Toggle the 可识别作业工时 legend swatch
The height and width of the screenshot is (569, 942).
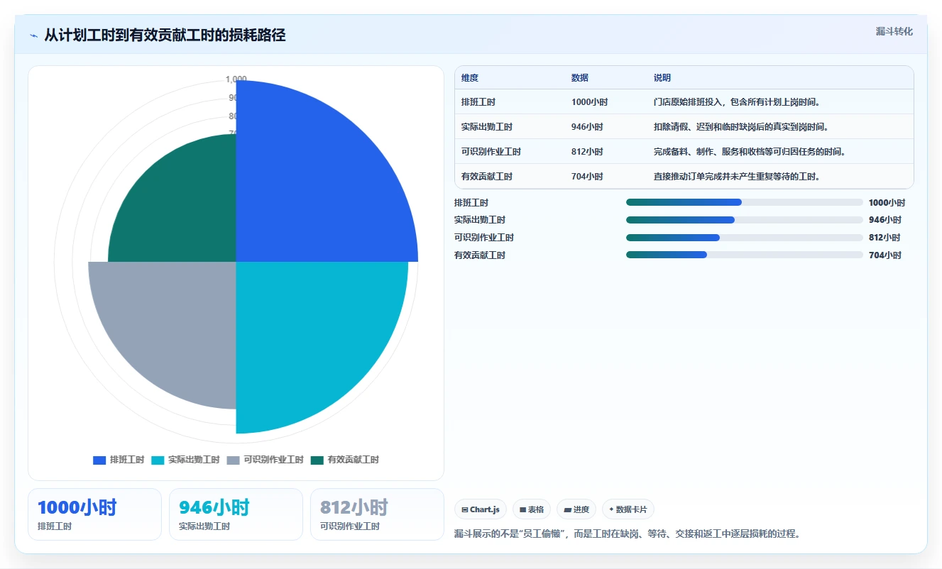pos(233,460)
